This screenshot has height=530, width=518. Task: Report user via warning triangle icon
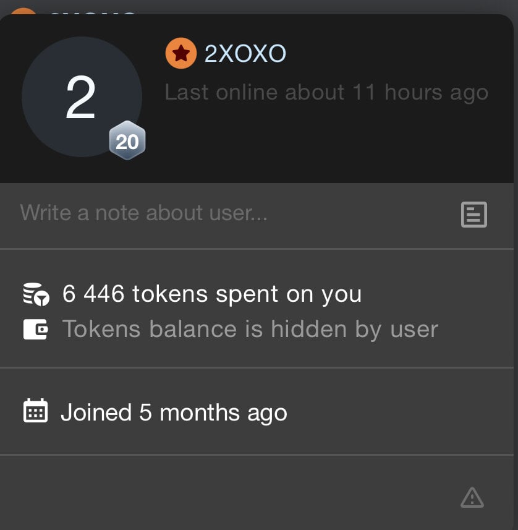[472, 497]
